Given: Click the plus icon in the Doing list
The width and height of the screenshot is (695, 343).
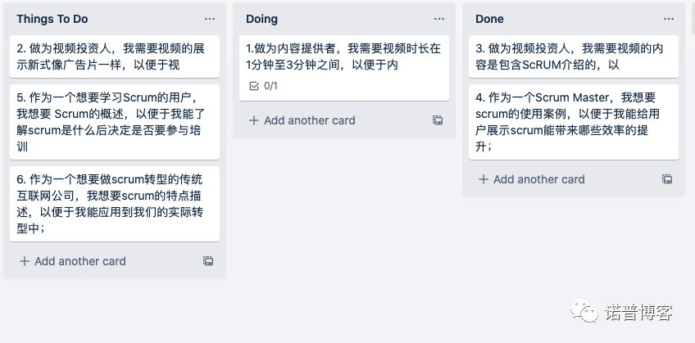Looking at the screenshot, I should [254, 120].
